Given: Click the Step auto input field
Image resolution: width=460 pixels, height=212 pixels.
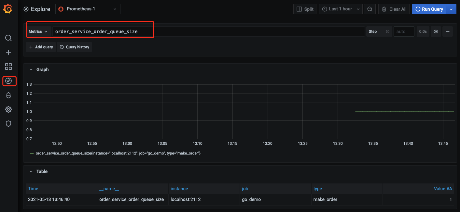Looking at the screenshot, I should click(404, 31).
